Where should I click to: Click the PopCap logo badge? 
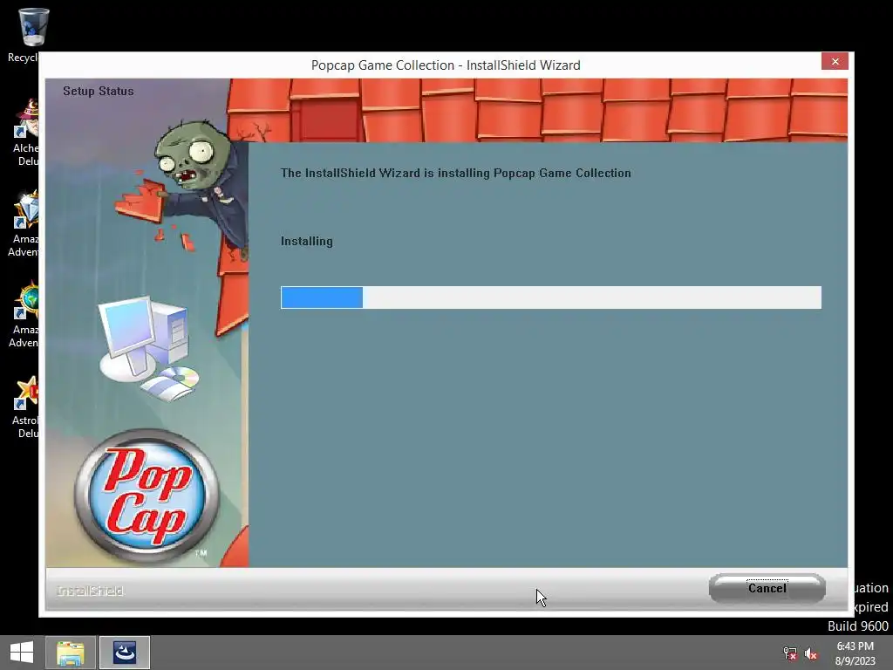point(147,496)
